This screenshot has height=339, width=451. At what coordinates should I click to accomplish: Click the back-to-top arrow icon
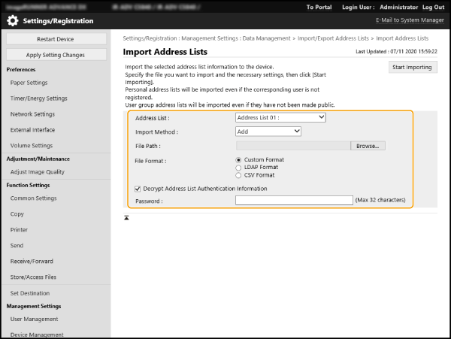tap(126, 217)
